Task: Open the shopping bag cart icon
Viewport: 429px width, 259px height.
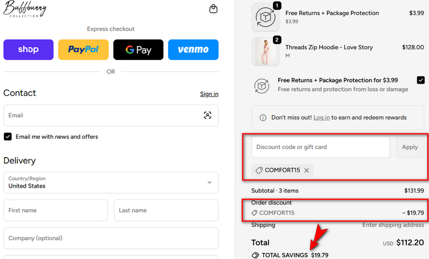Action: tap(213, 9)
